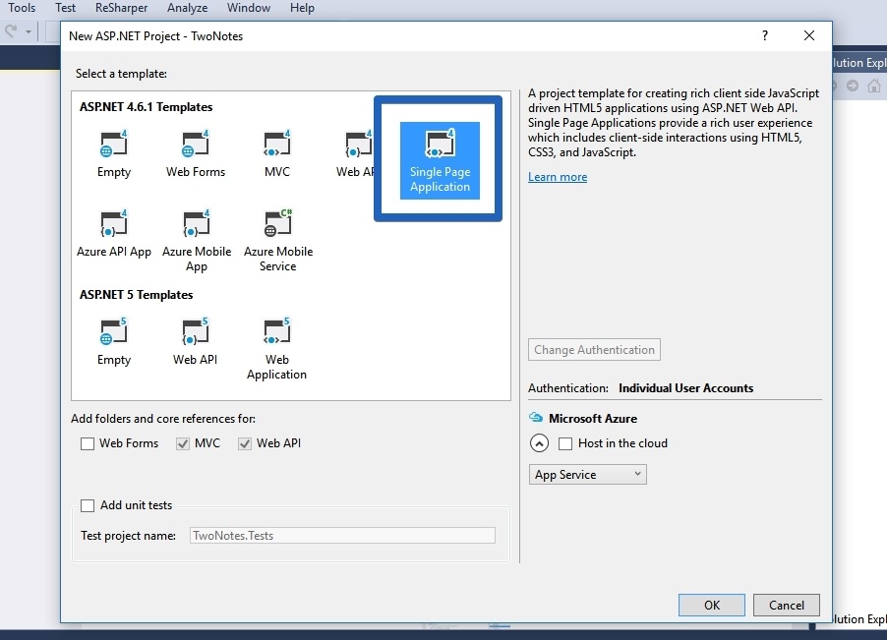
Task: Open the Learn more link
Action: pyautogui.click(x=558, y=177)
